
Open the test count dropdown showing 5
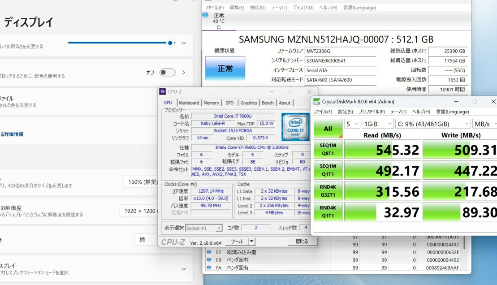tap(352, 124)
